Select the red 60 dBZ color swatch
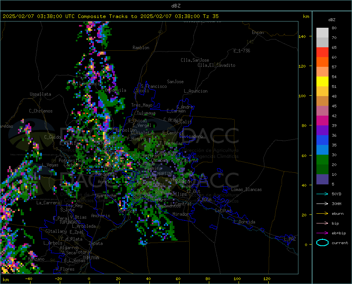Screen dimensions: 352x284 (322, 52)
